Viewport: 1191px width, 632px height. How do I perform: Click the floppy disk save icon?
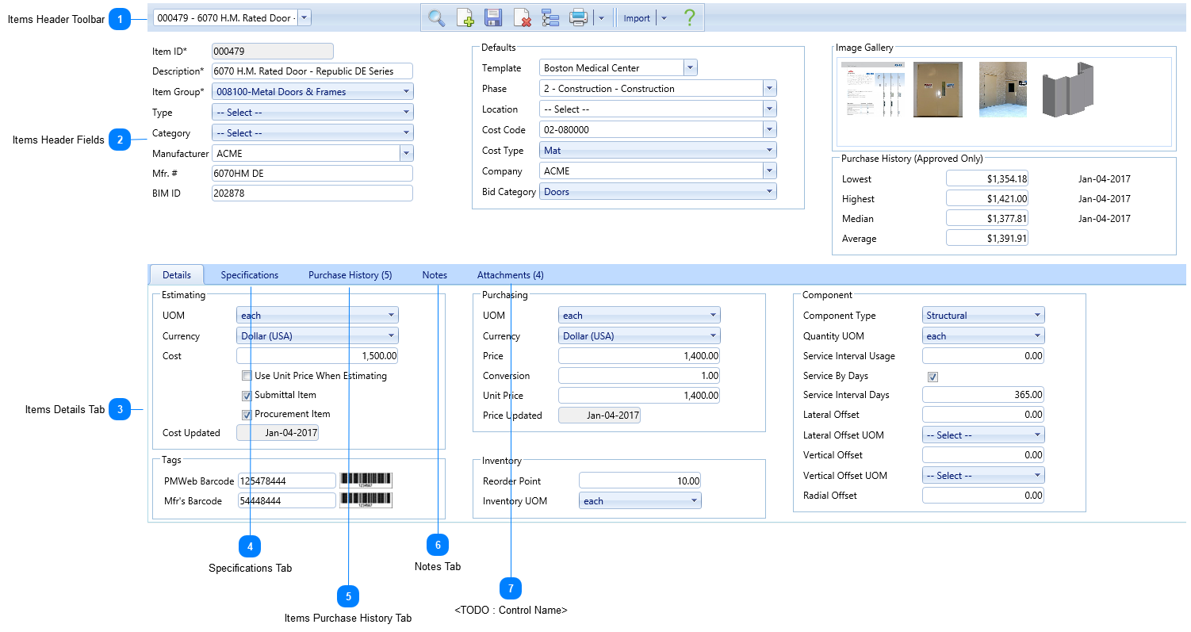pos(493,17)
